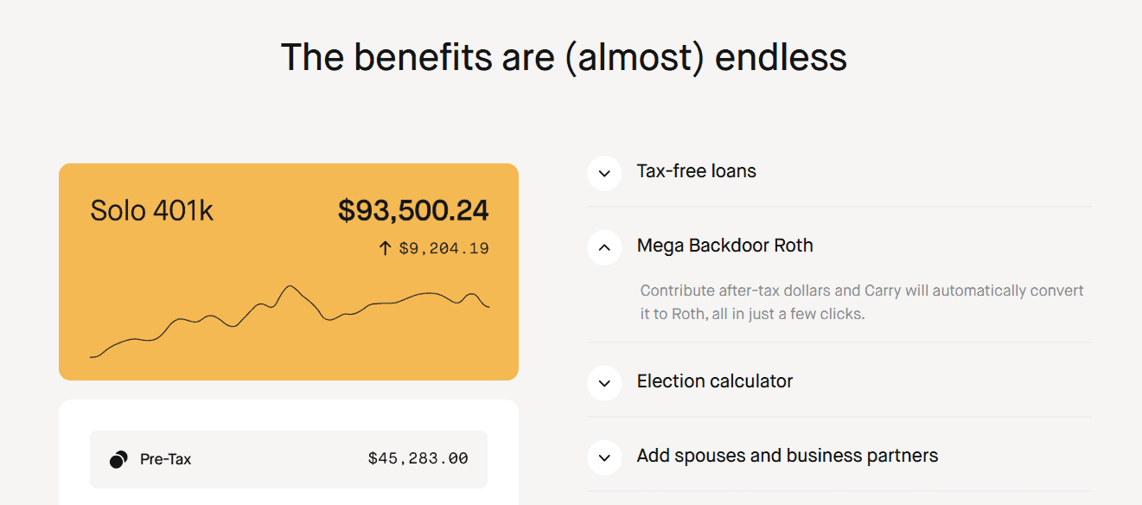This screenshot has width=1142, height=505.
Task: Click Add spouses and business partners text
Action: coord(788,456)
